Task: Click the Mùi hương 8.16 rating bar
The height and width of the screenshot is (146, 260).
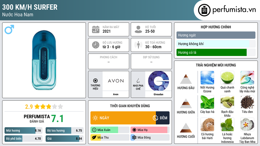Action: 24,131
